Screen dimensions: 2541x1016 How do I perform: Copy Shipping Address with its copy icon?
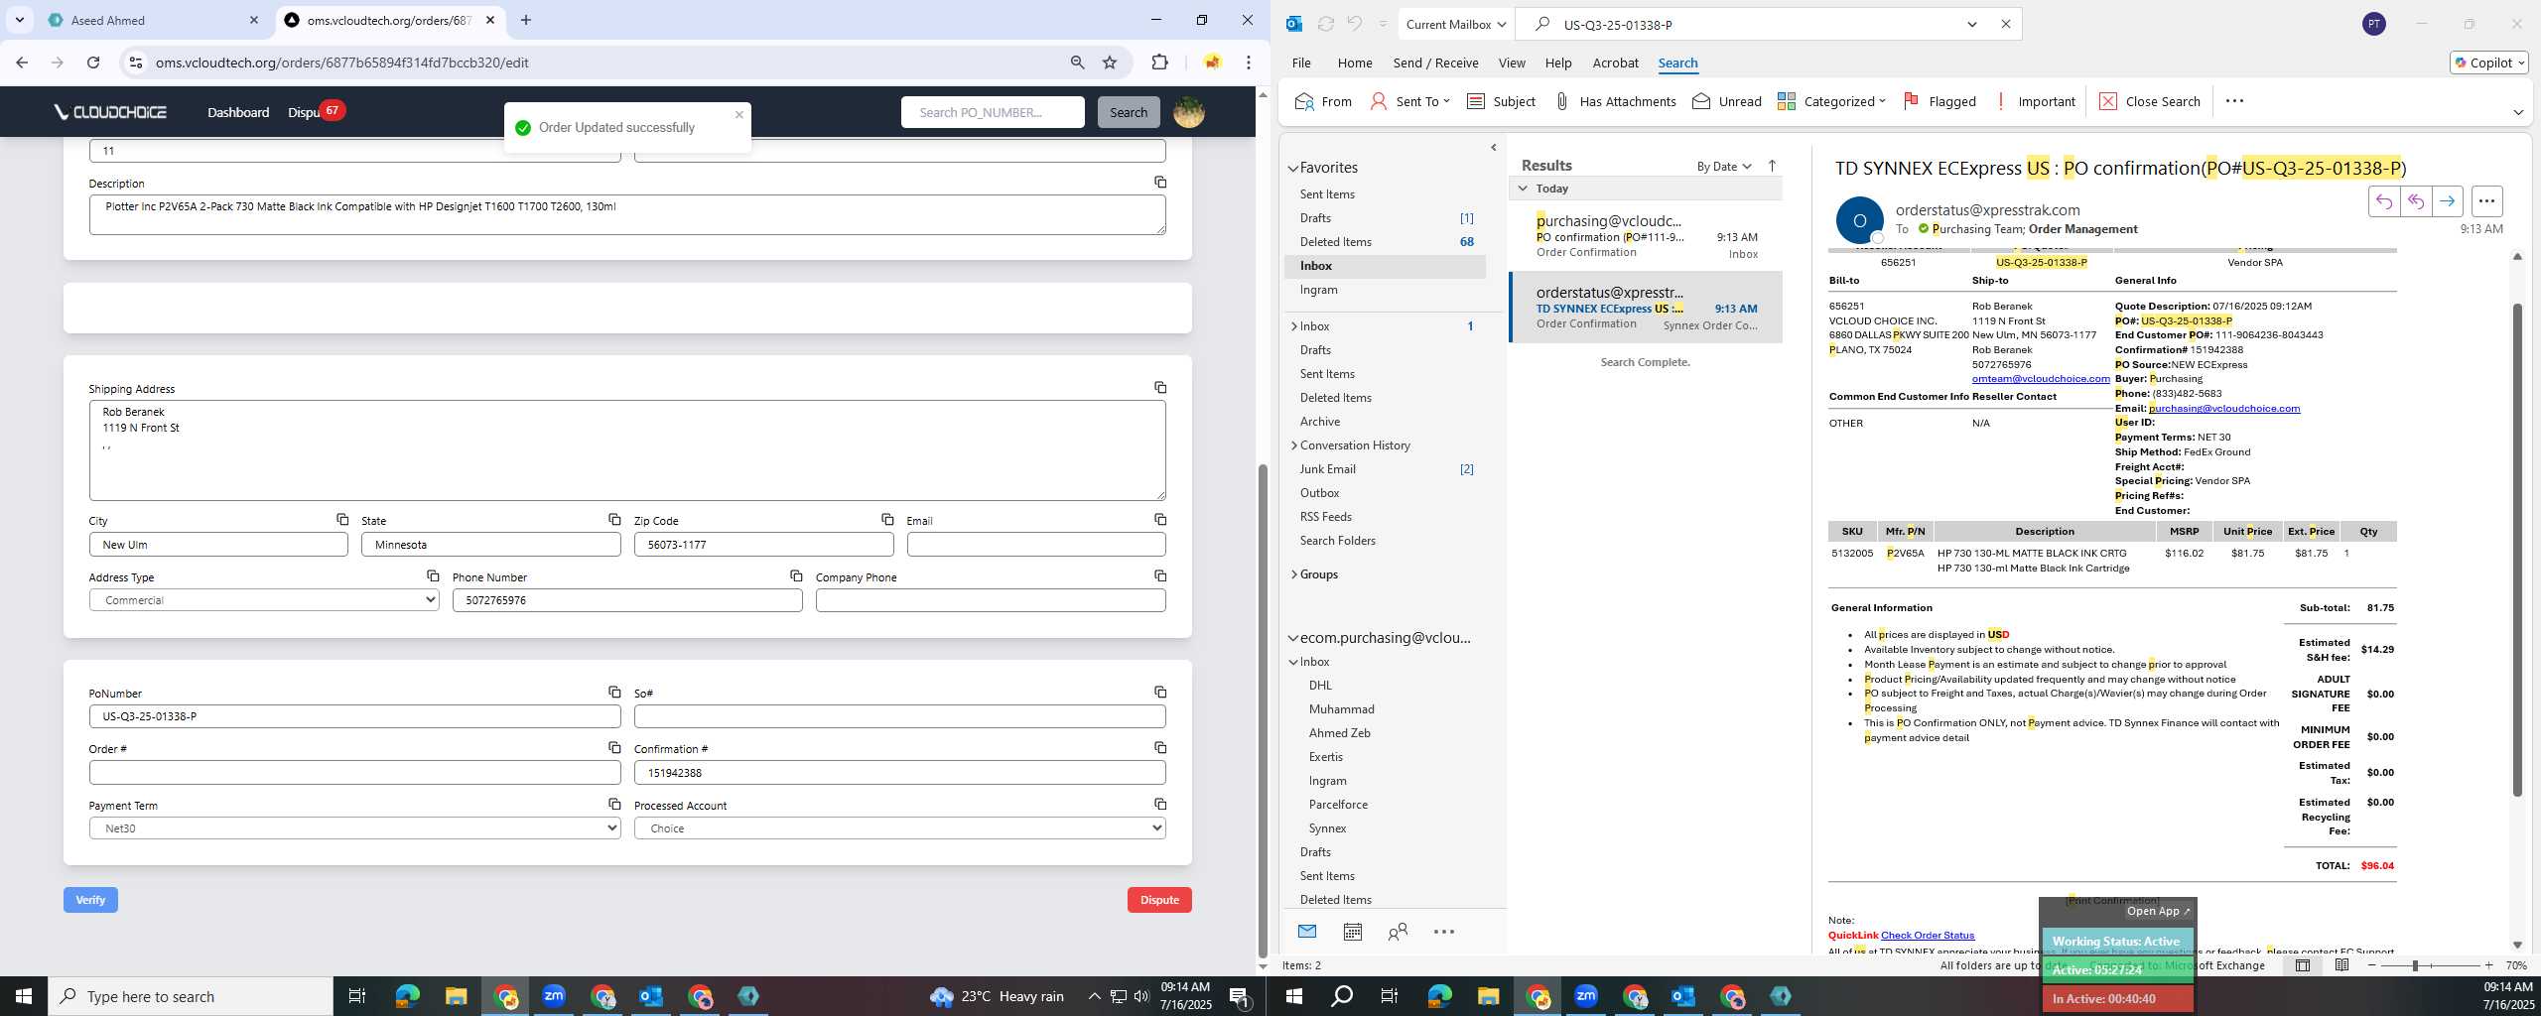point(1159,388)
